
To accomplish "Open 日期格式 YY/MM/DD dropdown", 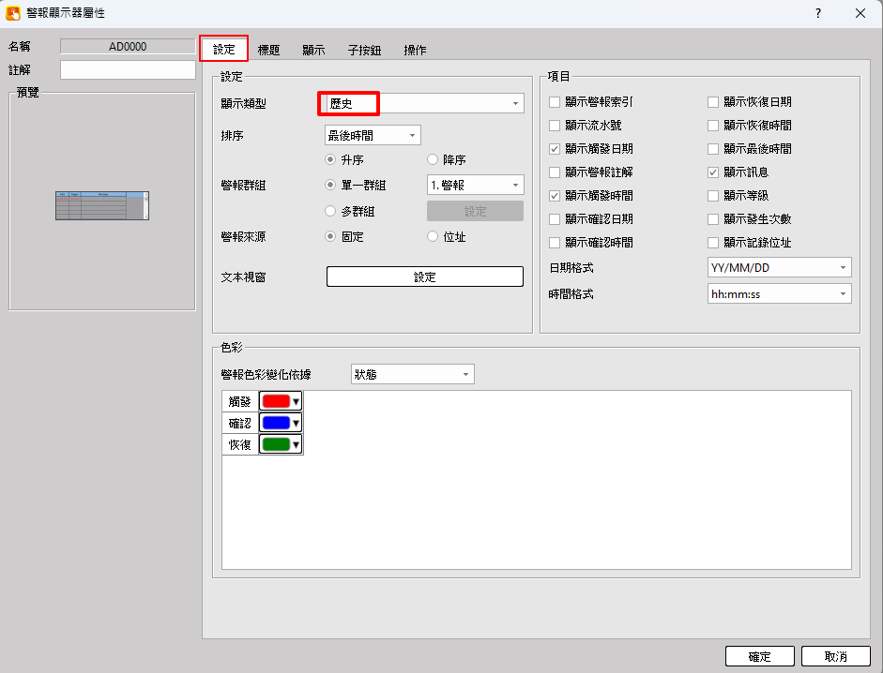I will (x=779, y=268).
